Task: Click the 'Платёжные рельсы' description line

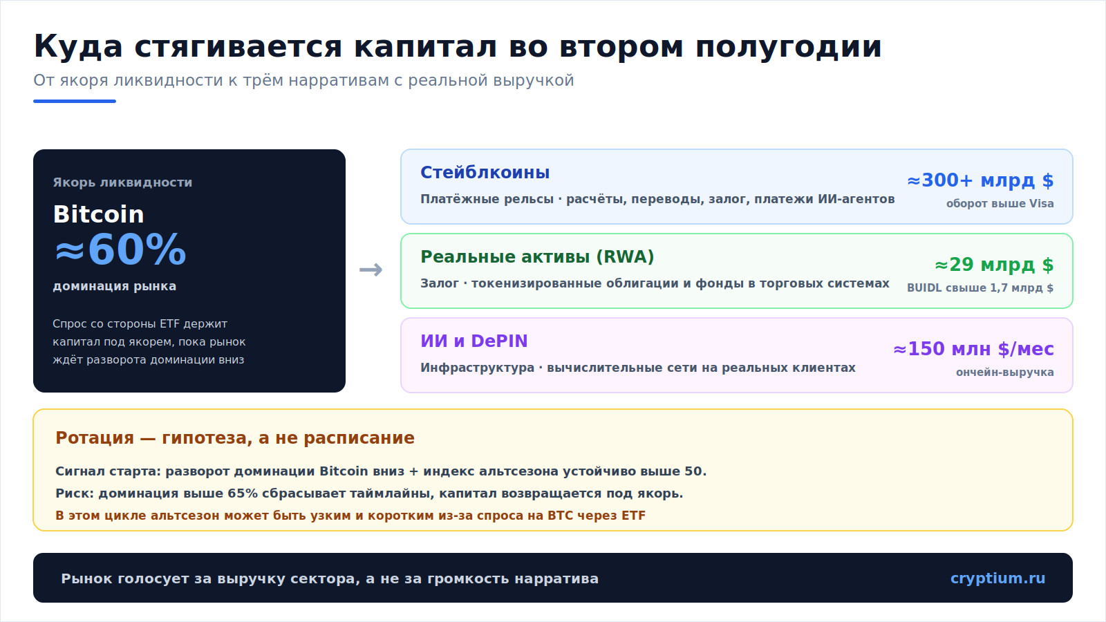Action: 657,199
